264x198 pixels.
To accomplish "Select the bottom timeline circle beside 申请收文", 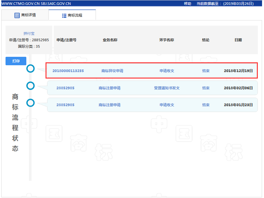I will pyautogui.click(x=30, y=103).
